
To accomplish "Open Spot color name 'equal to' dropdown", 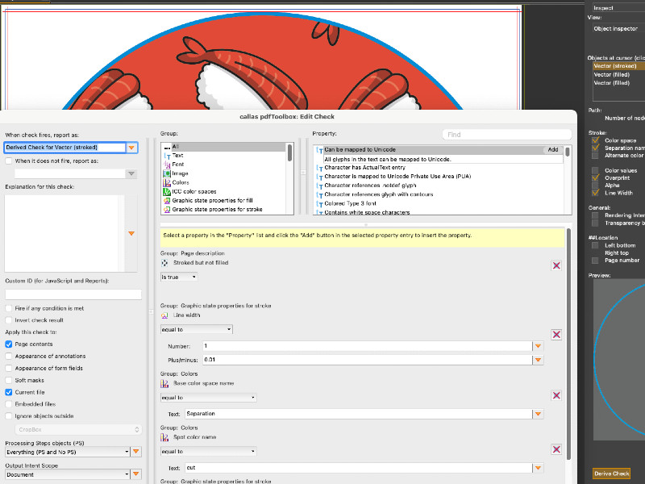I will (x=209, y=452).
